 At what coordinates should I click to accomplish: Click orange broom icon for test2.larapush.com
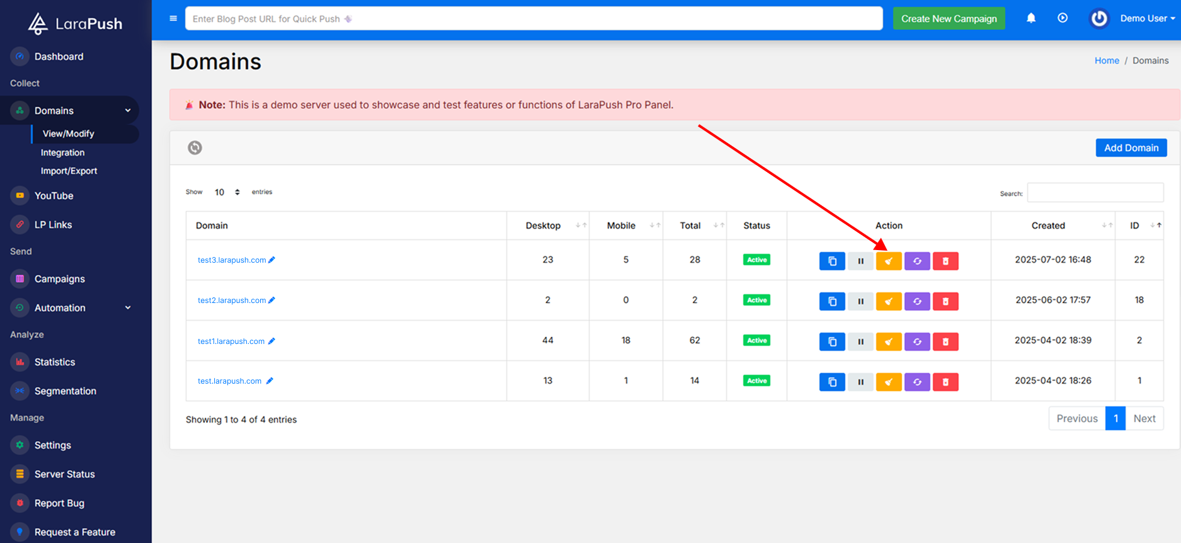pos(889,301)
